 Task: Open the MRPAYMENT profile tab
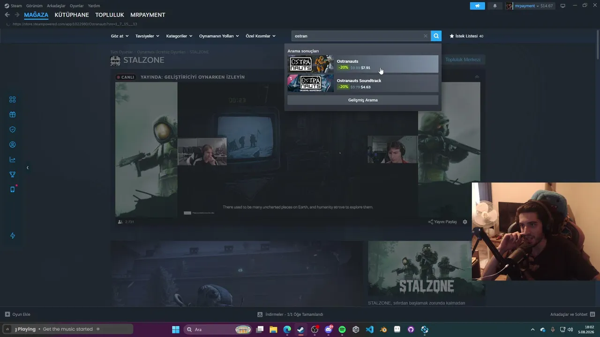[148, 15]
